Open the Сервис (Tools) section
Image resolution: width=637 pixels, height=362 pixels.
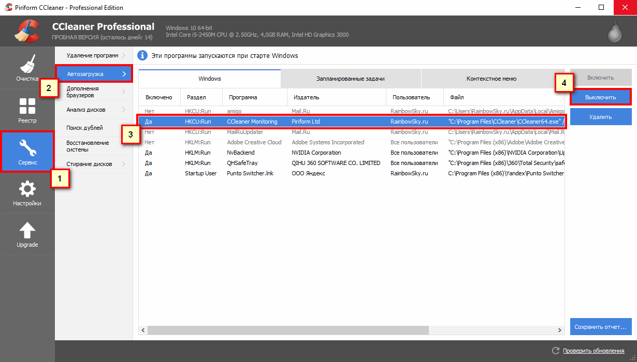(27, 151)
